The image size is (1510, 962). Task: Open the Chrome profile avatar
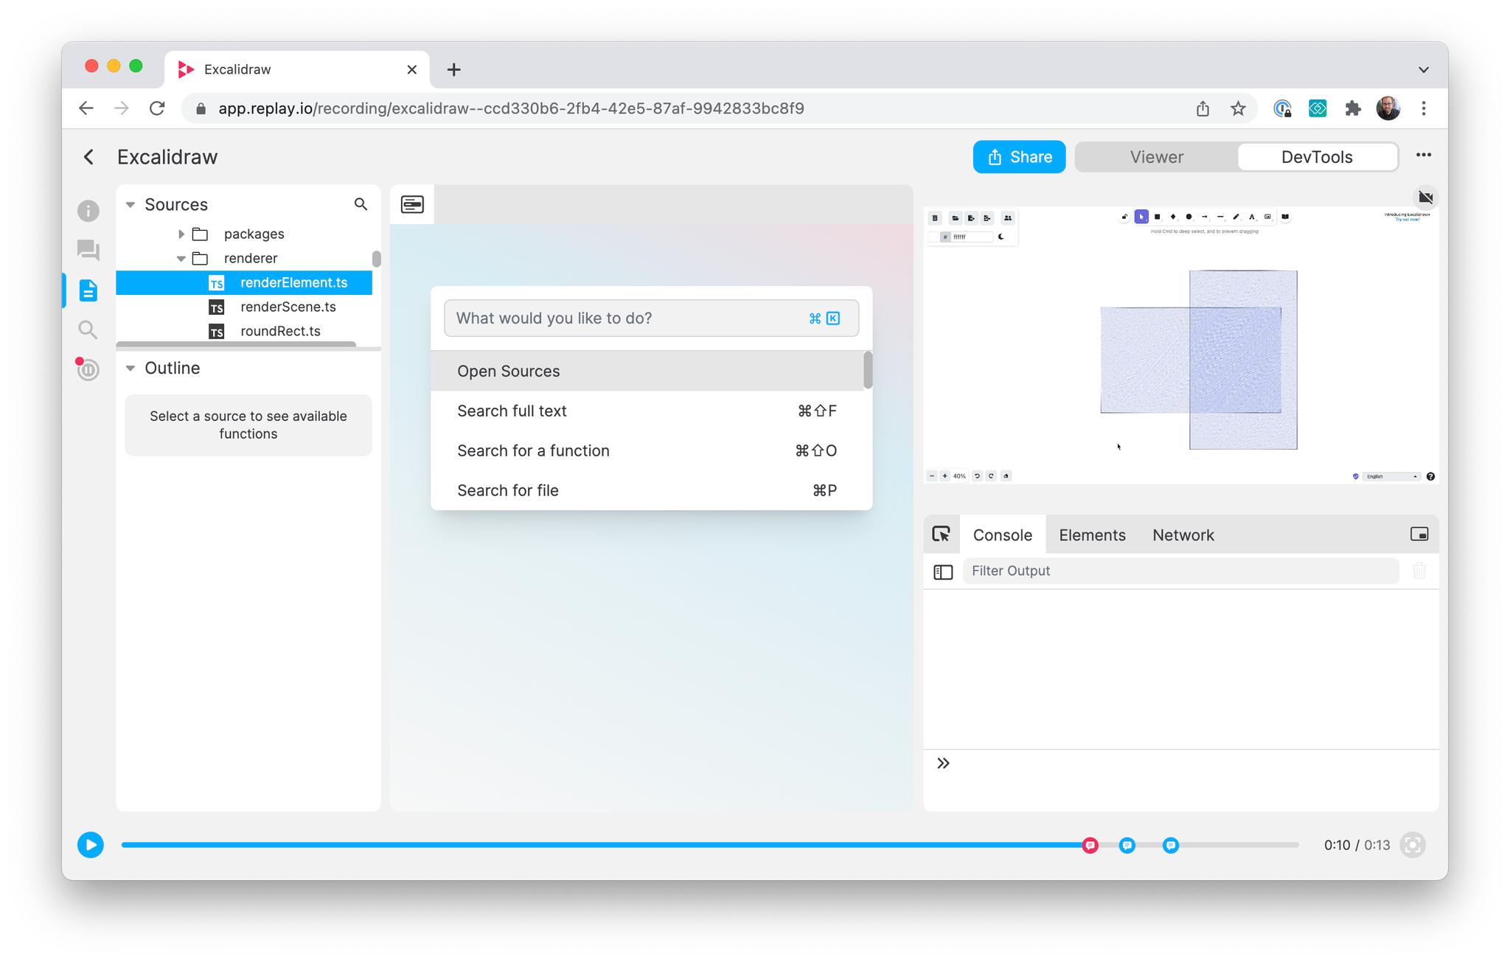(x=1388, y=108)
